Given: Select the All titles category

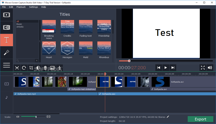Looking at the screenshot, I should [27, 22].
